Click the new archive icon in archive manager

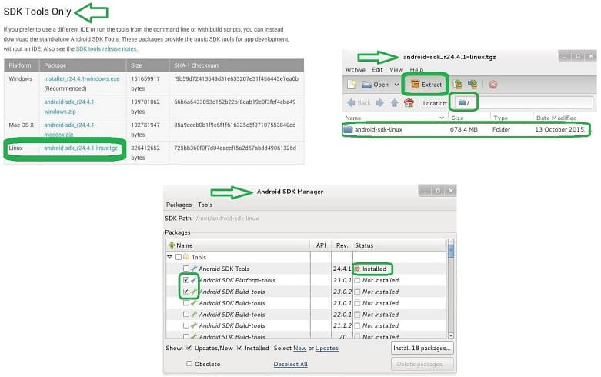coord(352,85)
